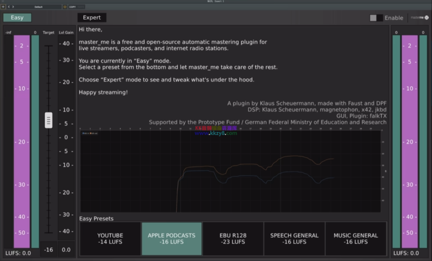432x261 pixels.
Task: Click the www.kkzy8.com watermark link
Action: click(216, 133)
